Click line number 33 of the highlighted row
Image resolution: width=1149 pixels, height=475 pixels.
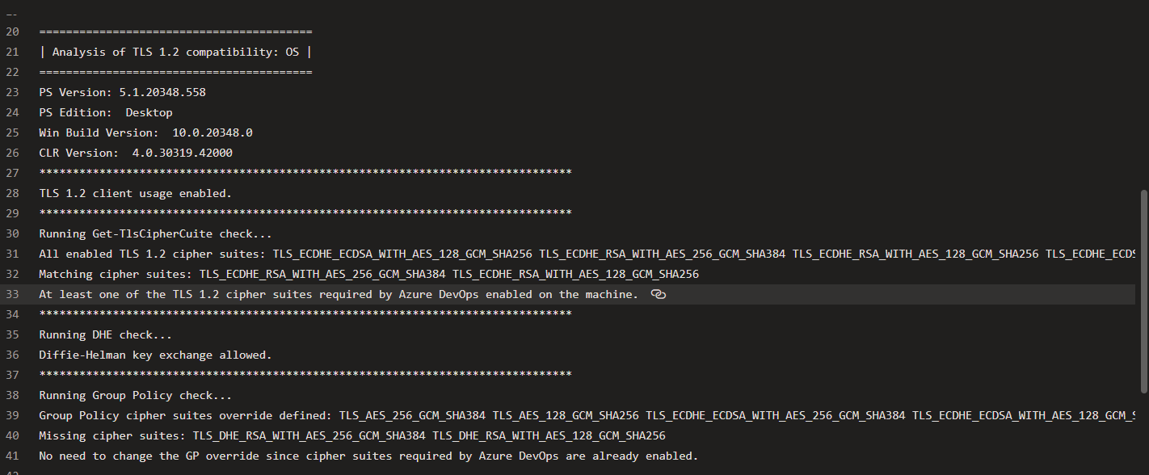11,295
